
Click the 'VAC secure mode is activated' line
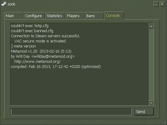40,41
